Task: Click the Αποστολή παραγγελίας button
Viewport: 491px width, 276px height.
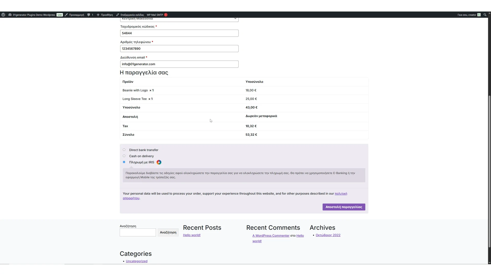Action: (344, 207)
